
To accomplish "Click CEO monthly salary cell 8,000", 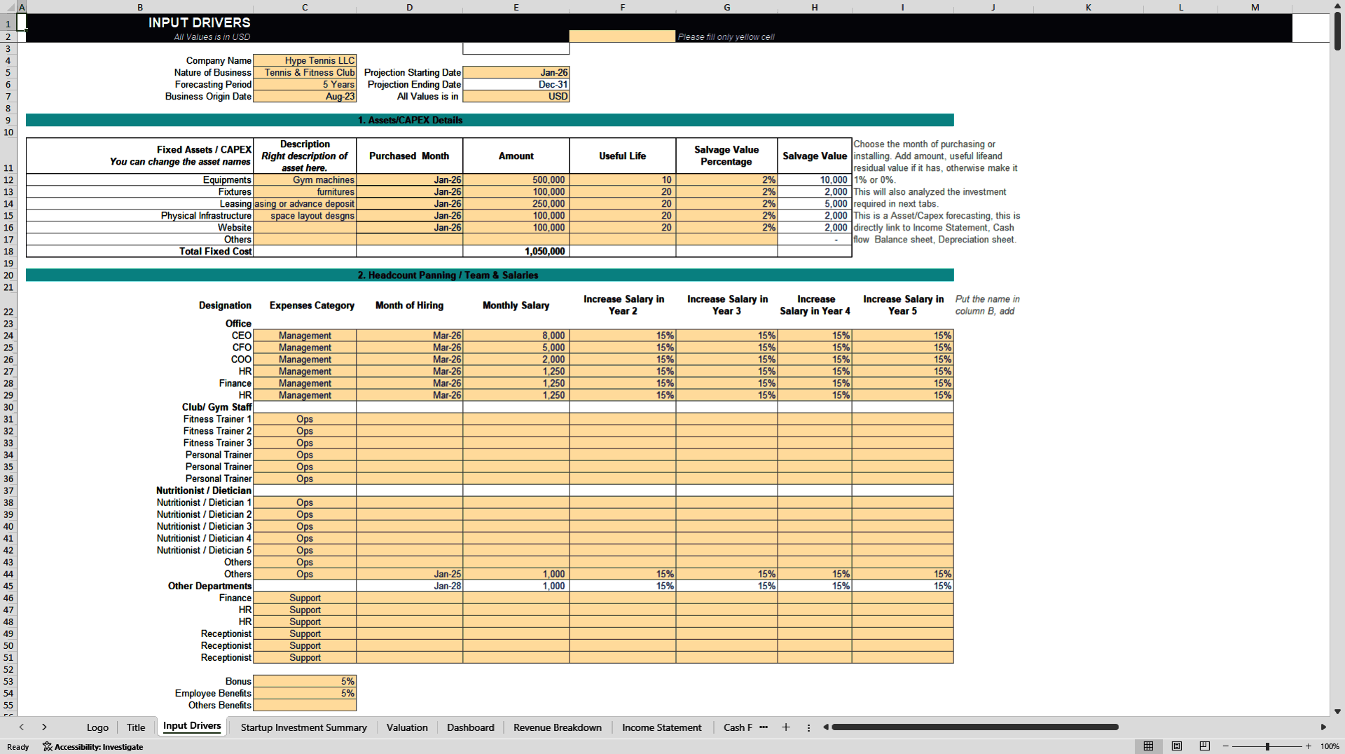I will (x=516, y=336).
